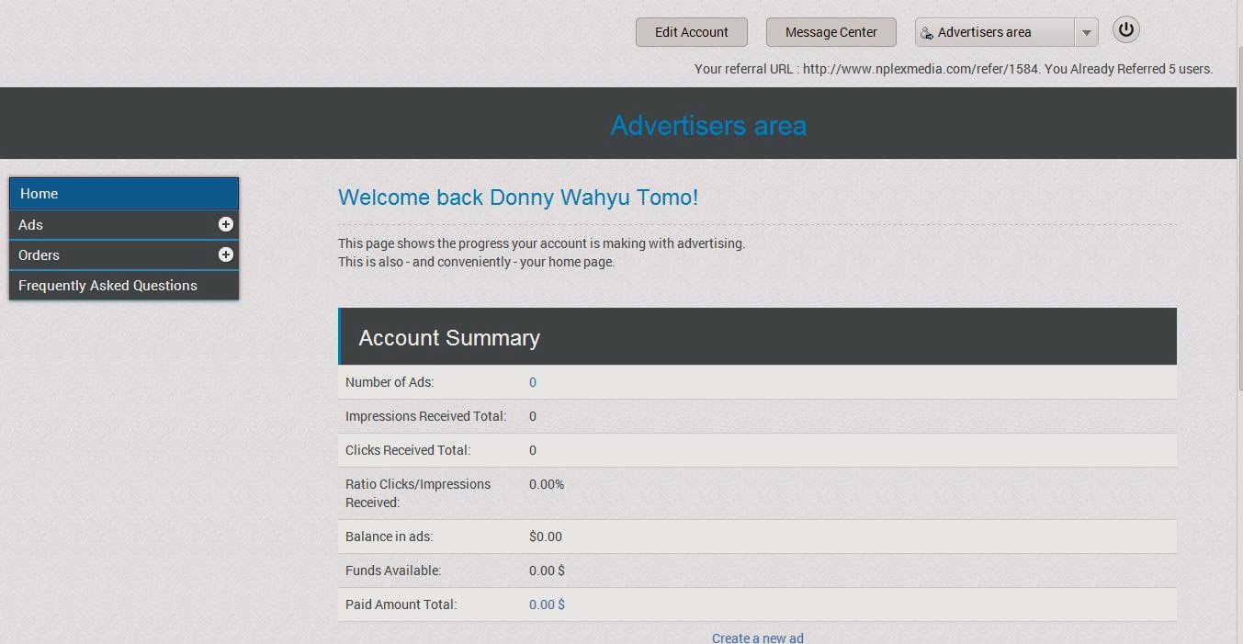Expand the Orders menu plus icon
This screenshot has width=1243, height=644.
click(225, 254)
